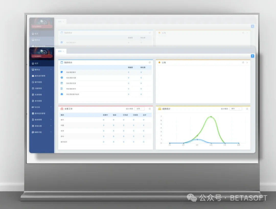Click the 基础设置 settings icon in sidebar

coord(33,126)
